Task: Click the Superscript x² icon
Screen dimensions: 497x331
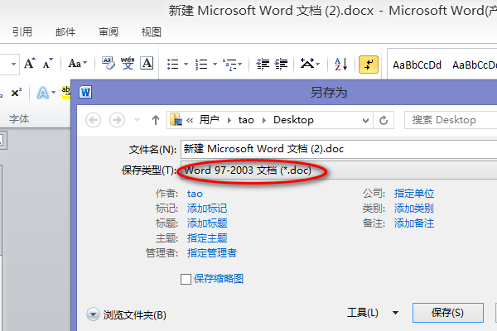Action: [17, 93]
